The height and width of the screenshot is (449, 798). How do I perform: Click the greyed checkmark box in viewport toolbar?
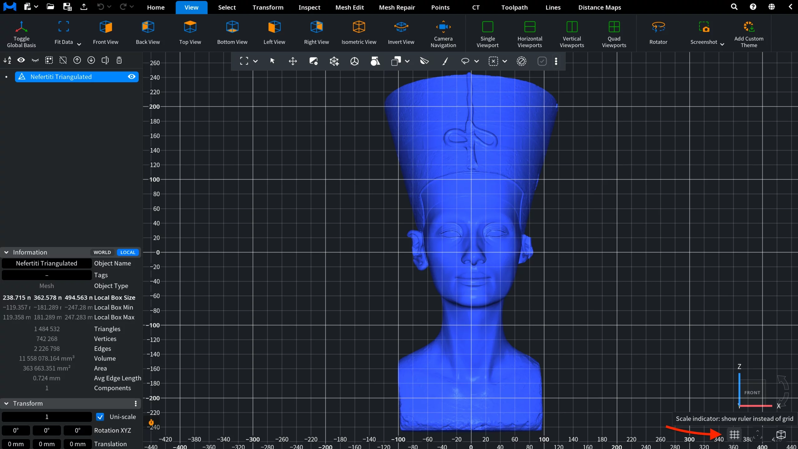(x=542, y=61)
